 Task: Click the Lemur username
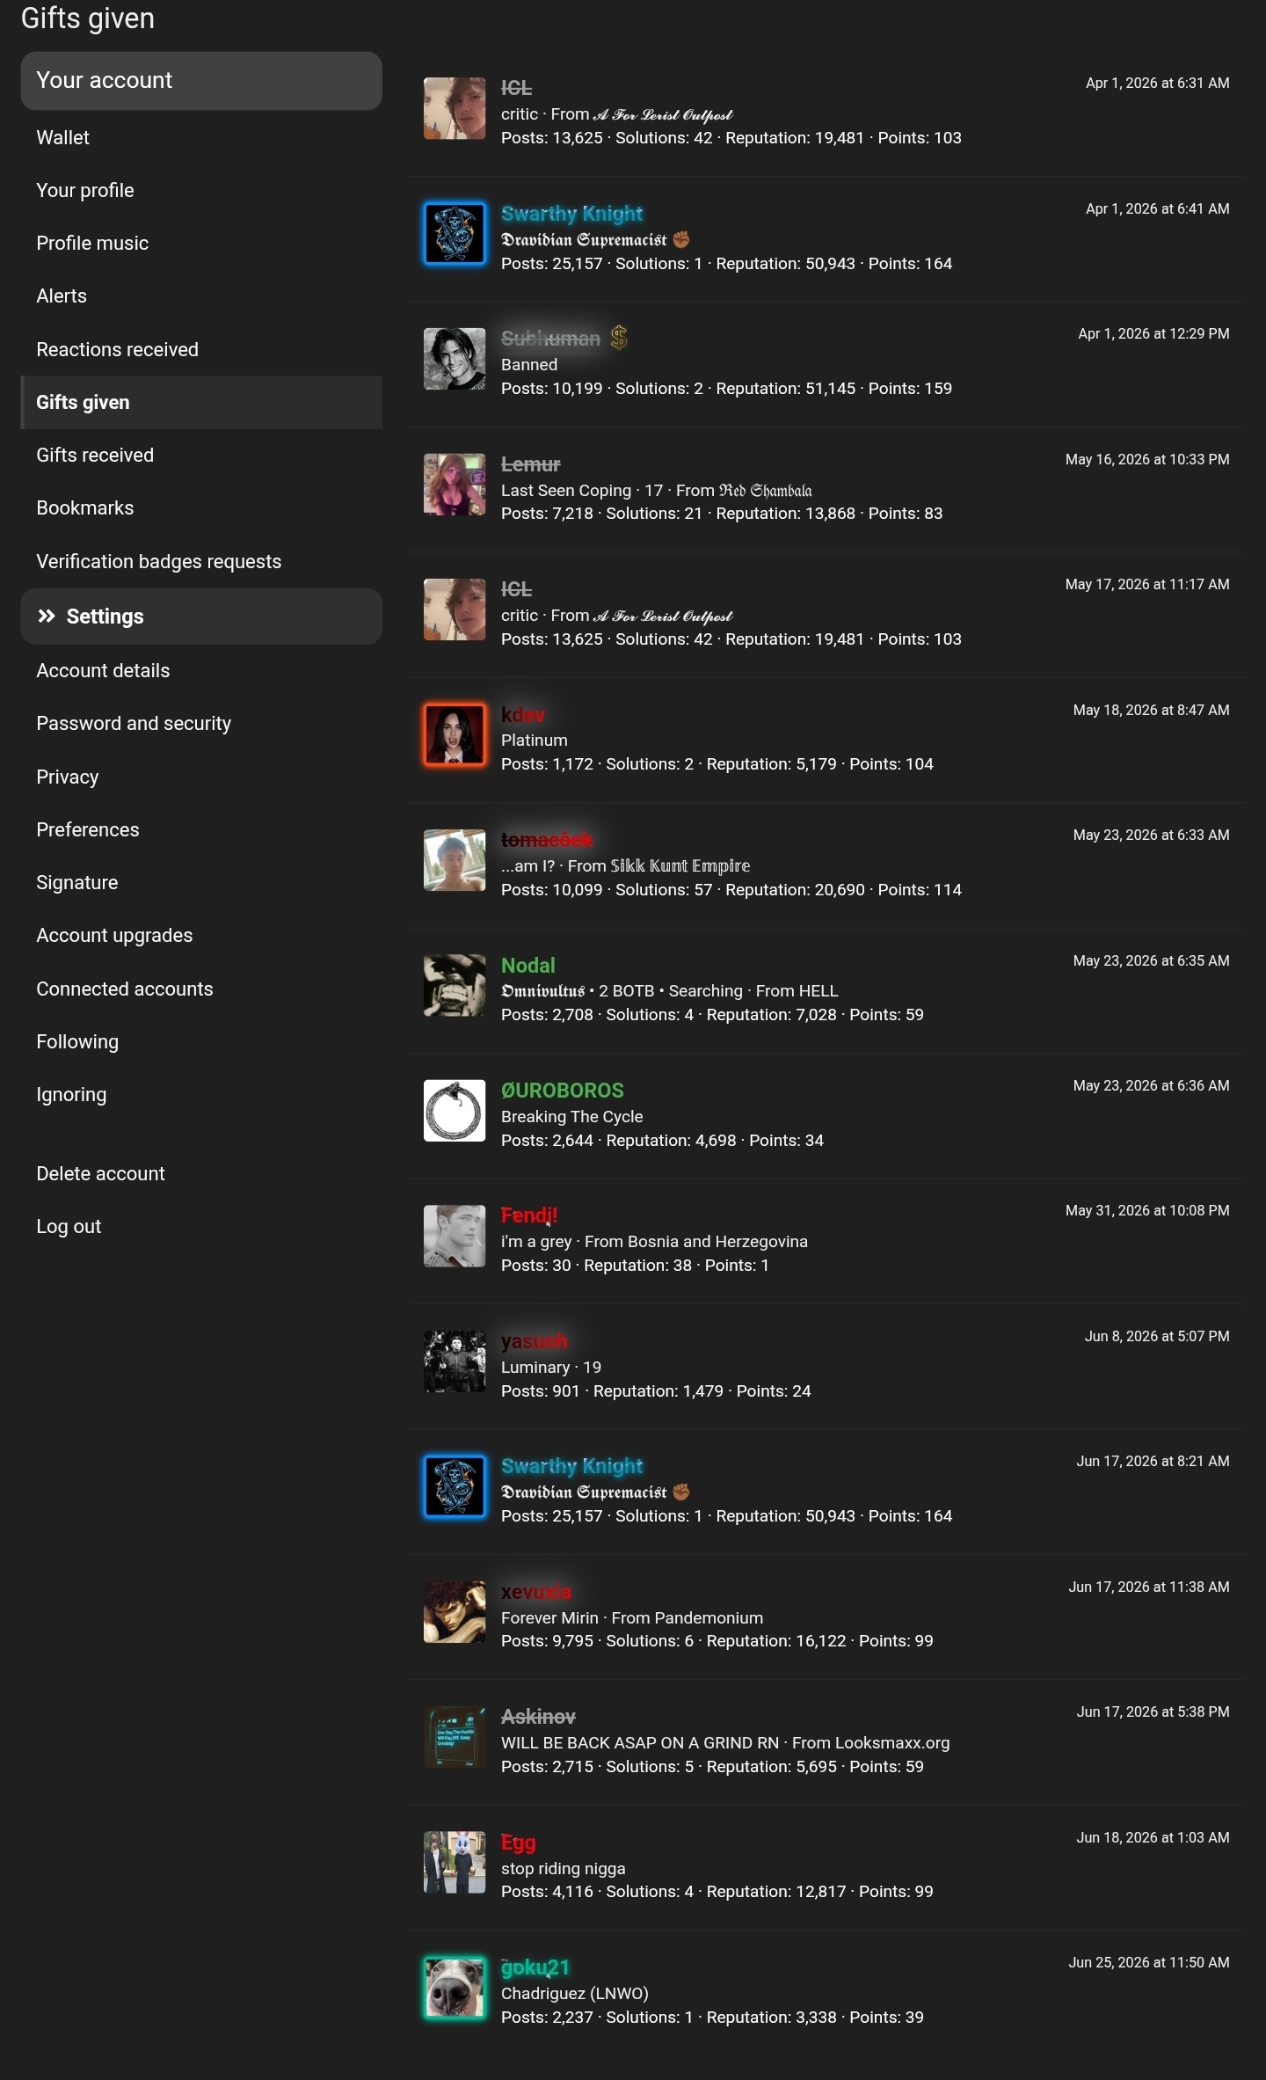[530, 464]
